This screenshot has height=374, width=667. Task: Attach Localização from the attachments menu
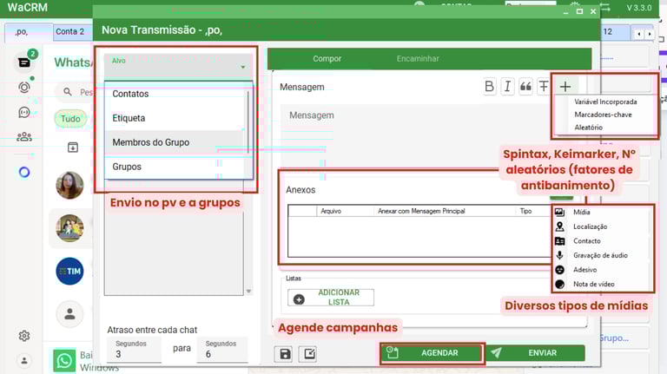[590, 226]
